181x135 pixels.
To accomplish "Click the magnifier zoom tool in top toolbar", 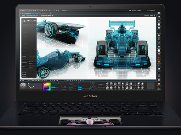I will [25, 11].
